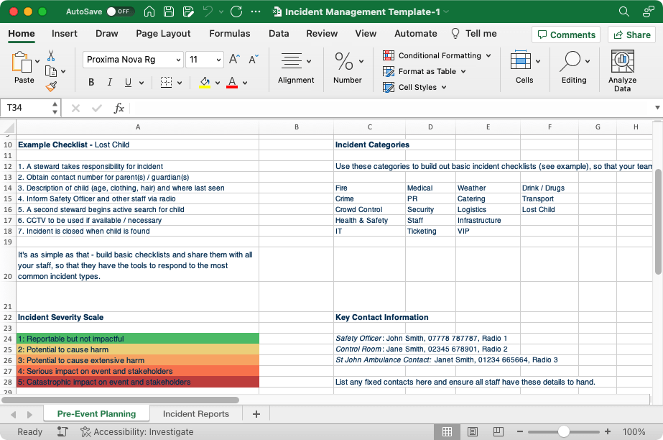Click the Format Painter brush icon
663x440 pixels.
[x=51, y=86]
